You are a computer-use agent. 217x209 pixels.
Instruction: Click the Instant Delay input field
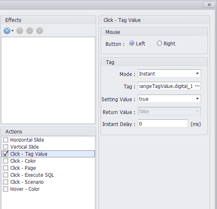tap(163, 123)
